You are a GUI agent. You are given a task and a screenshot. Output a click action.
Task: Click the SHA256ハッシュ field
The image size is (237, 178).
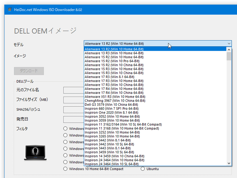[x=74, y=110]
